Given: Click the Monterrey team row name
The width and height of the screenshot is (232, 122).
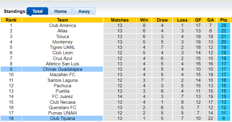Looking at the screenshot, I should coord(62,42).
